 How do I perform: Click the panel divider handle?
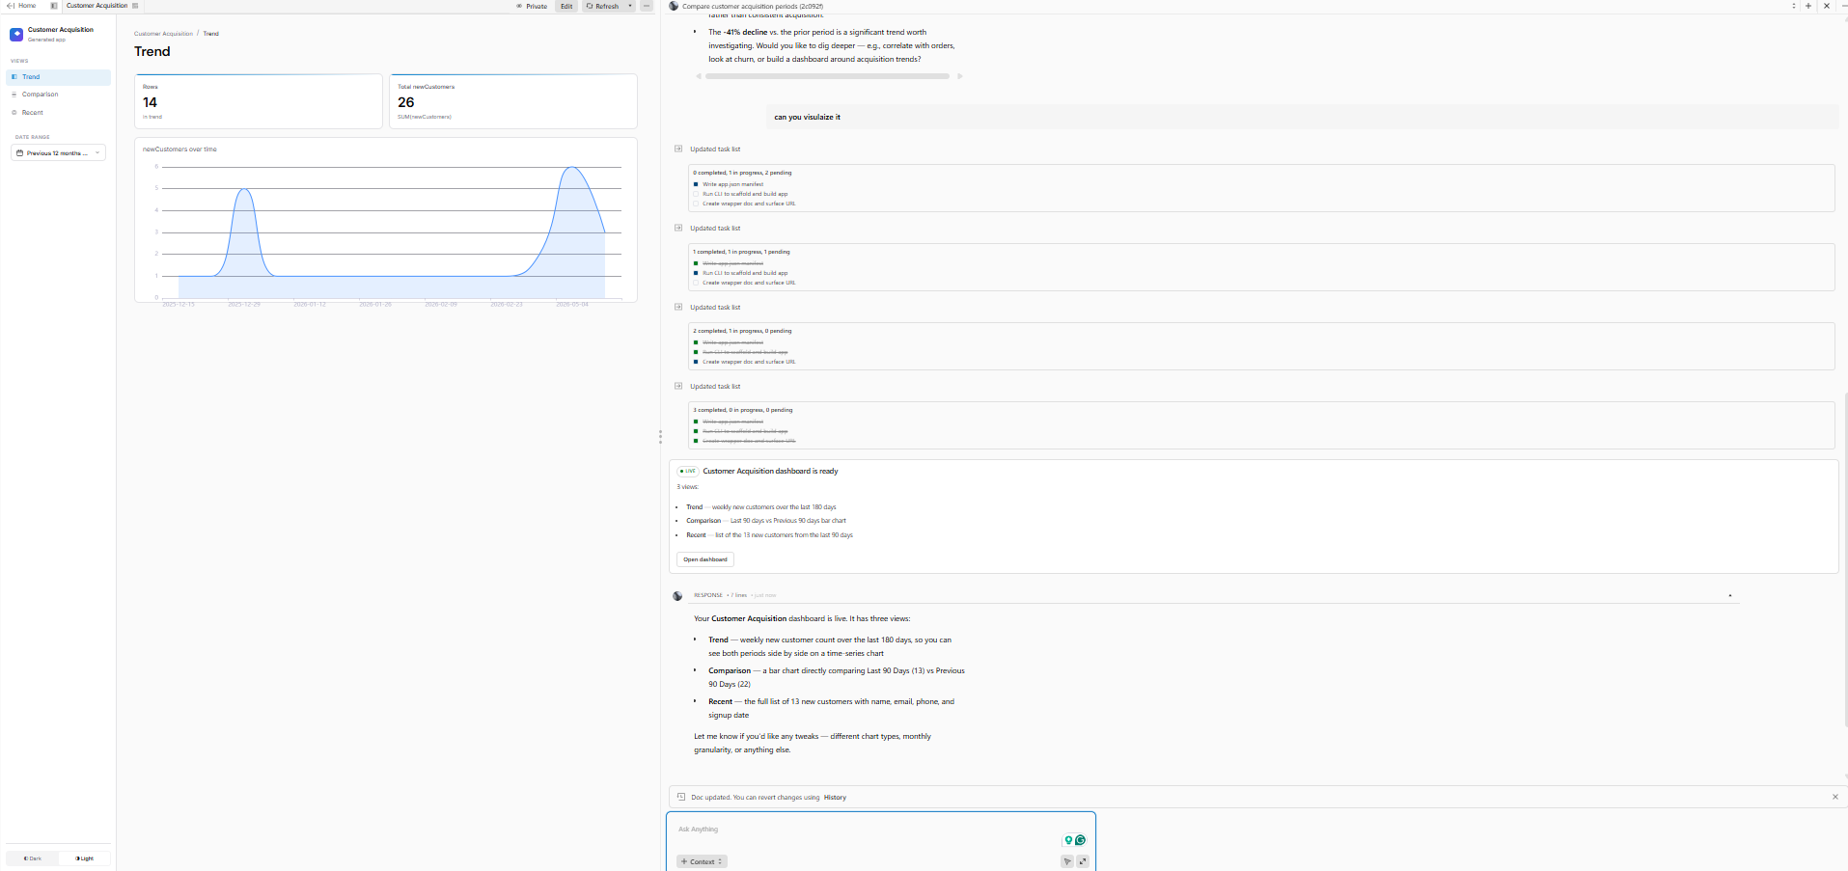tap(660, 437)
